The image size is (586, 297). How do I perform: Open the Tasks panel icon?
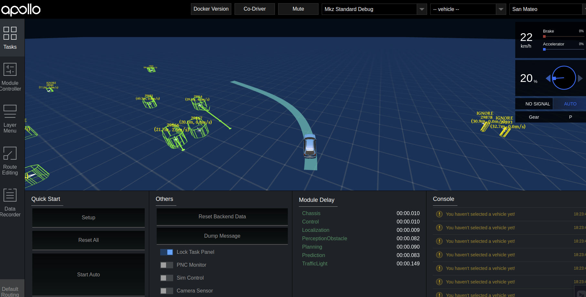pos(10,38)
